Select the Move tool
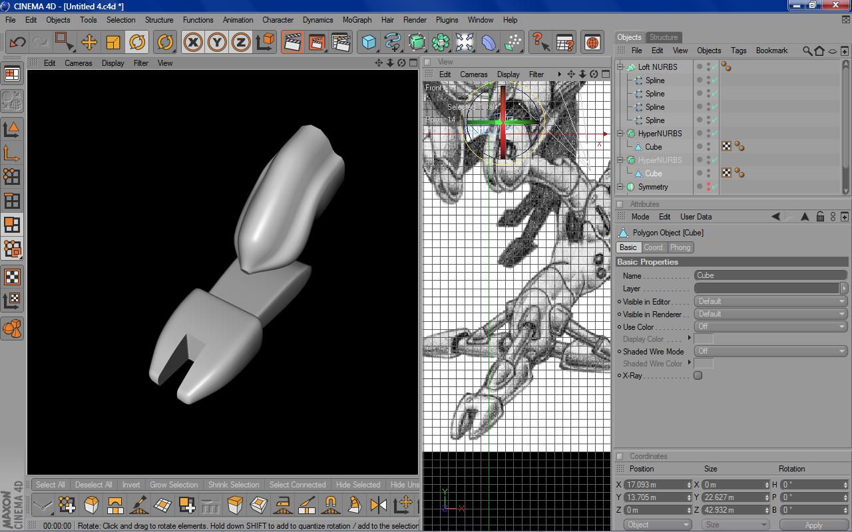Screen dimensions: 852x532 click(89, 43)
